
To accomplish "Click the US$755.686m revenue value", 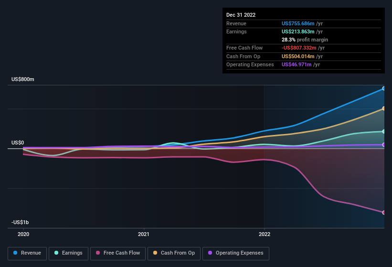I will (x=298, y=23).
